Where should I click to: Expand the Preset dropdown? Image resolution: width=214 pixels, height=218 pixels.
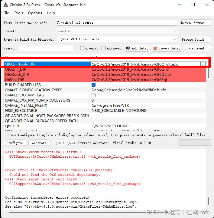(175, 31)
